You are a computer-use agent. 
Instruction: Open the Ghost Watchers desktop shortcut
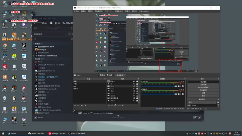[24, 47]
